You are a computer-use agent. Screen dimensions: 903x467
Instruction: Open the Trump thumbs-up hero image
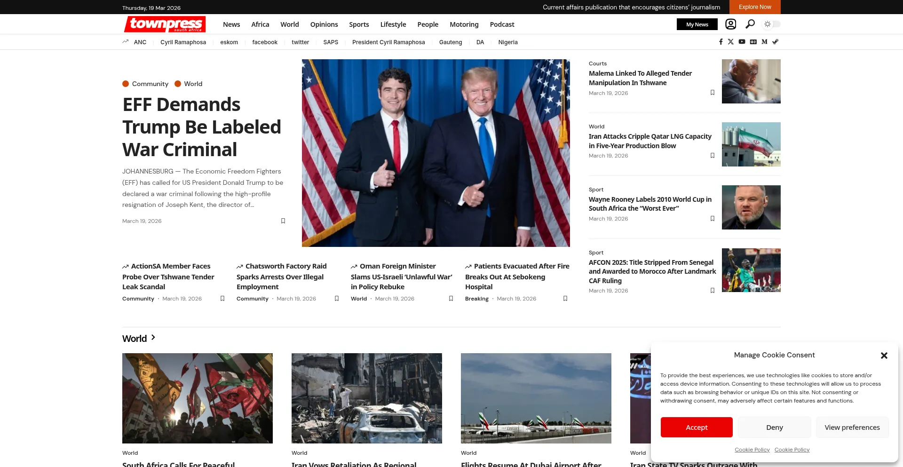point(436,153)
